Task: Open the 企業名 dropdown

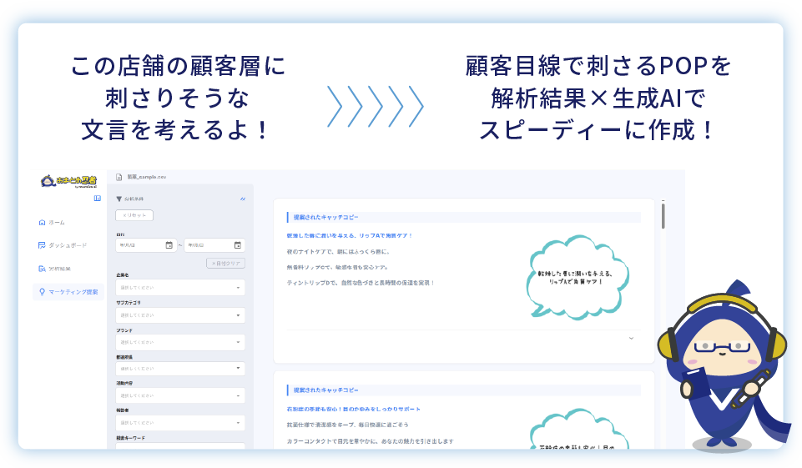Action: tap(180, 288)
